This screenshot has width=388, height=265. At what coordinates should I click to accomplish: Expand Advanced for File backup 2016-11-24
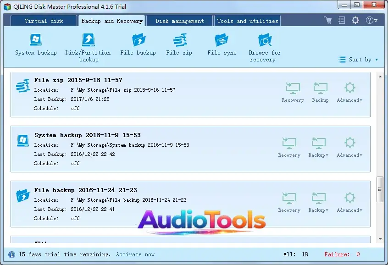(x=349, y=202)
